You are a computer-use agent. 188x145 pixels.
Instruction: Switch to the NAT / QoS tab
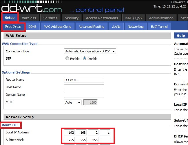(x=133, y=18)
